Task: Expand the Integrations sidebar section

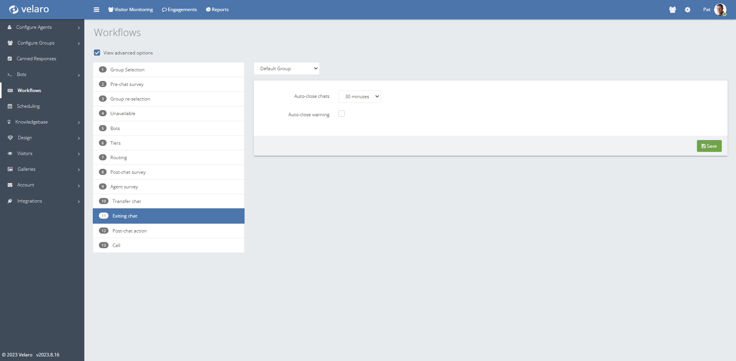Action: [42, 201]
